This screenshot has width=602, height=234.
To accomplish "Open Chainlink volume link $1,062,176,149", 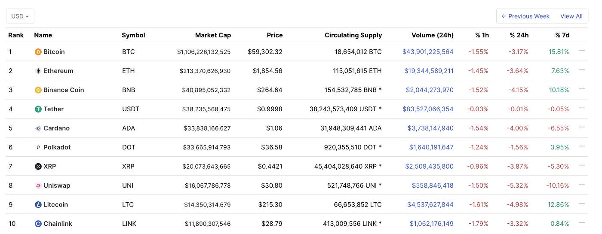I will 432,224.
